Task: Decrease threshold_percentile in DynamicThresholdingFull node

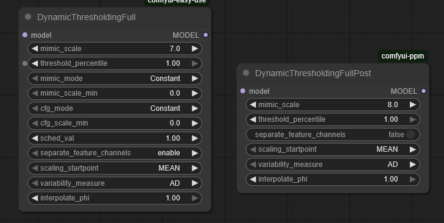Action: pos(35,63)
